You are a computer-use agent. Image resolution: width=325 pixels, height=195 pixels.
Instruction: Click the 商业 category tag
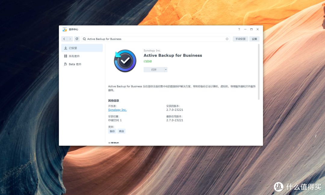tap(122, 131)
